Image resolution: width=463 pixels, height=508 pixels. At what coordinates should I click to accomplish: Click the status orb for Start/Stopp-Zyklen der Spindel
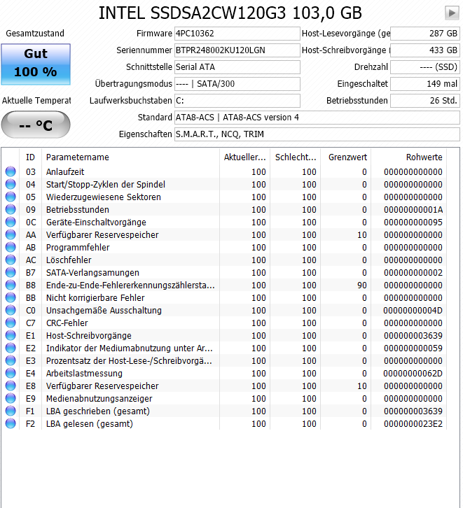point(11,184)
